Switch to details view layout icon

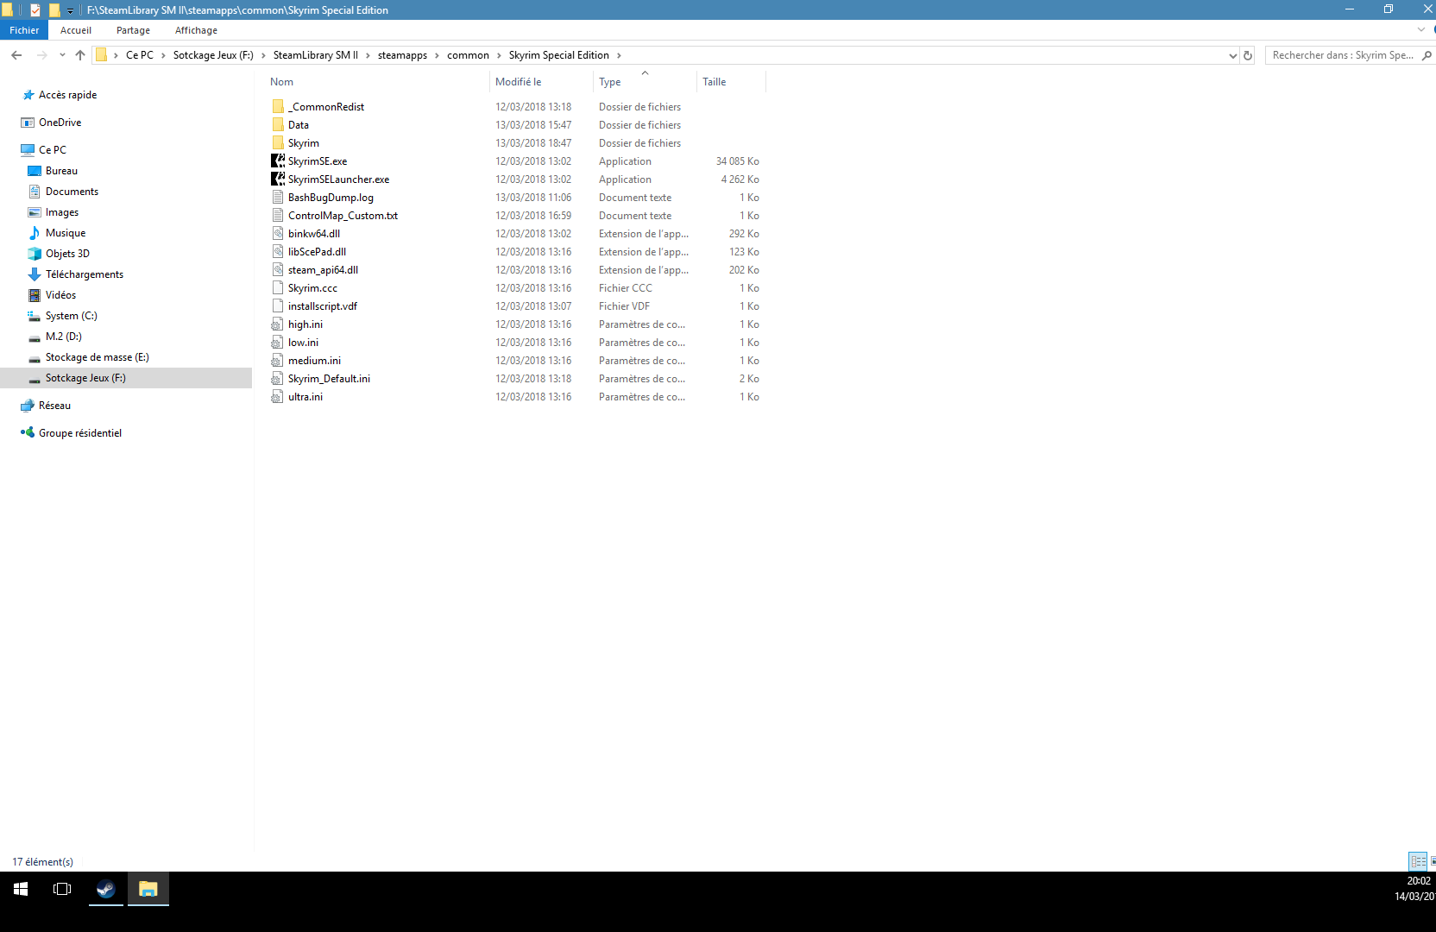coord(1418,861)
